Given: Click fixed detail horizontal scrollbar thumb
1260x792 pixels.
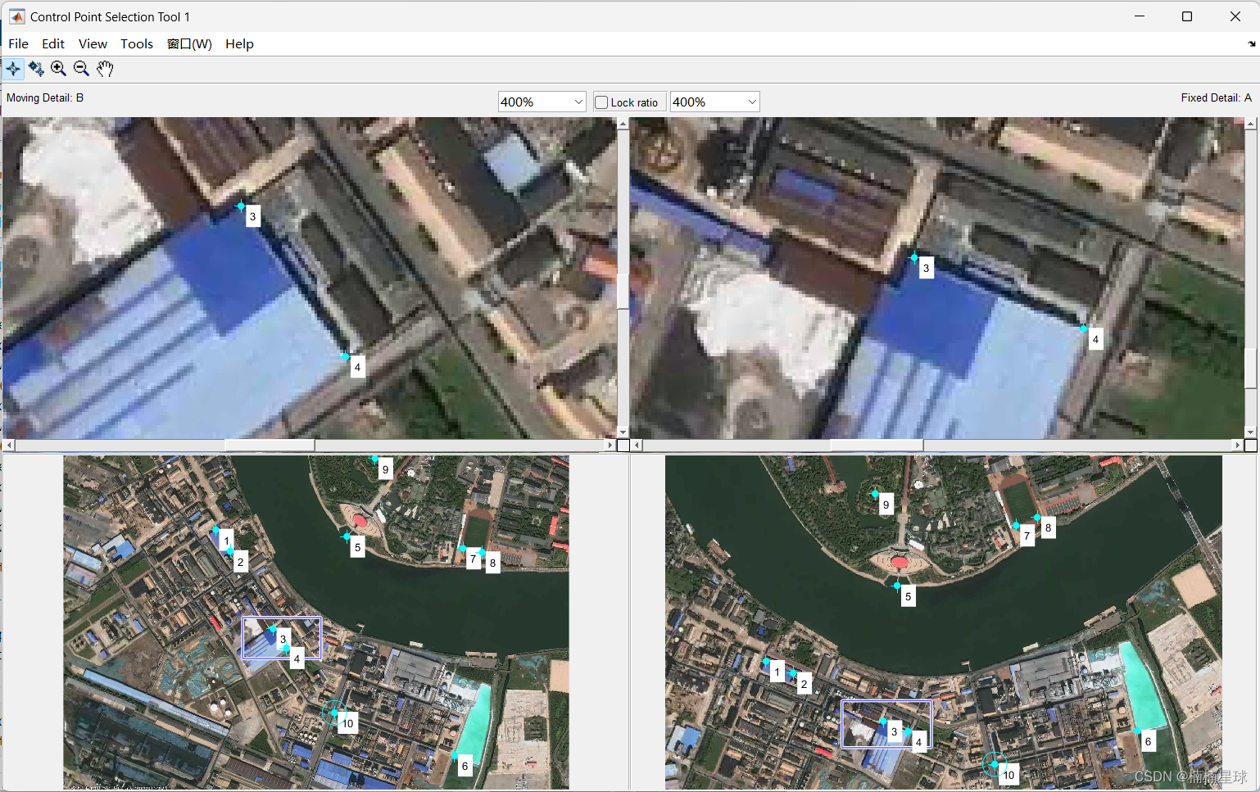Looking at the screenshot, I should point(877,446).
